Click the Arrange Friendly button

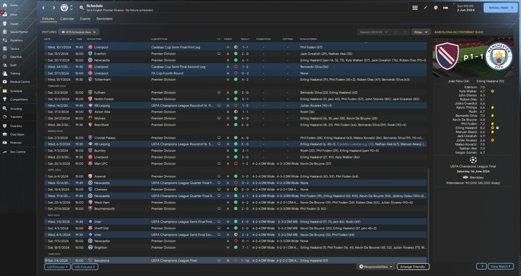coord(413,267)
